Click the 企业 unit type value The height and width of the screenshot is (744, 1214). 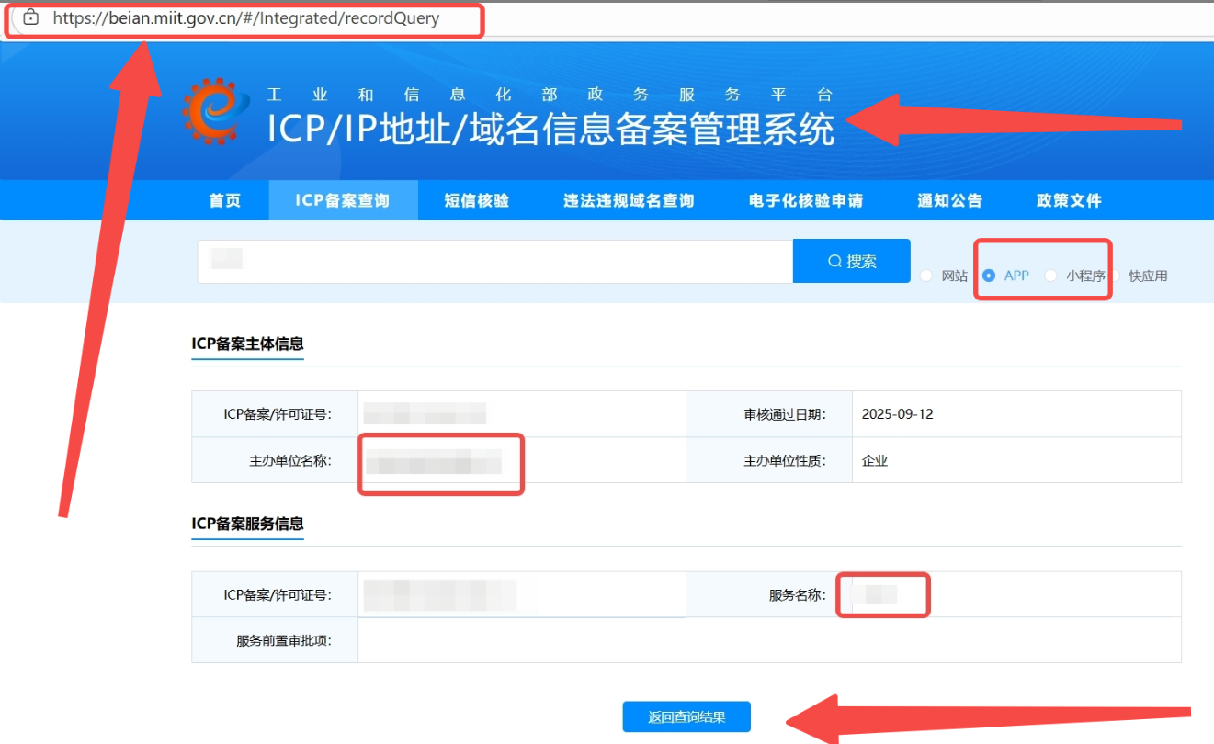[x=875, y=461]
